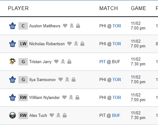The height and width of the screenshot is (126, 158).
Task: Open the PIT team link in Jarry's match
Action: (103, 62)
